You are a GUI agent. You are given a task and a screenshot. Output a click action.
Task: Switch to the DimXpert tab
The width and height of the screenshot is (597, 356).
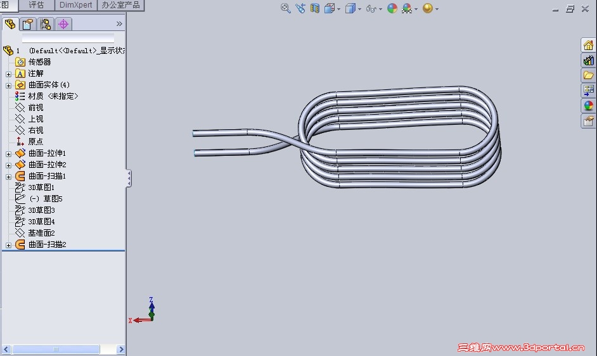coord(76,5)
